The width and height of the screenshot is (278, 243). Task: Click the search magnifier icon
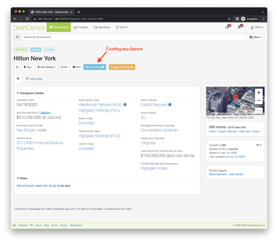click(x=17, y=37)
